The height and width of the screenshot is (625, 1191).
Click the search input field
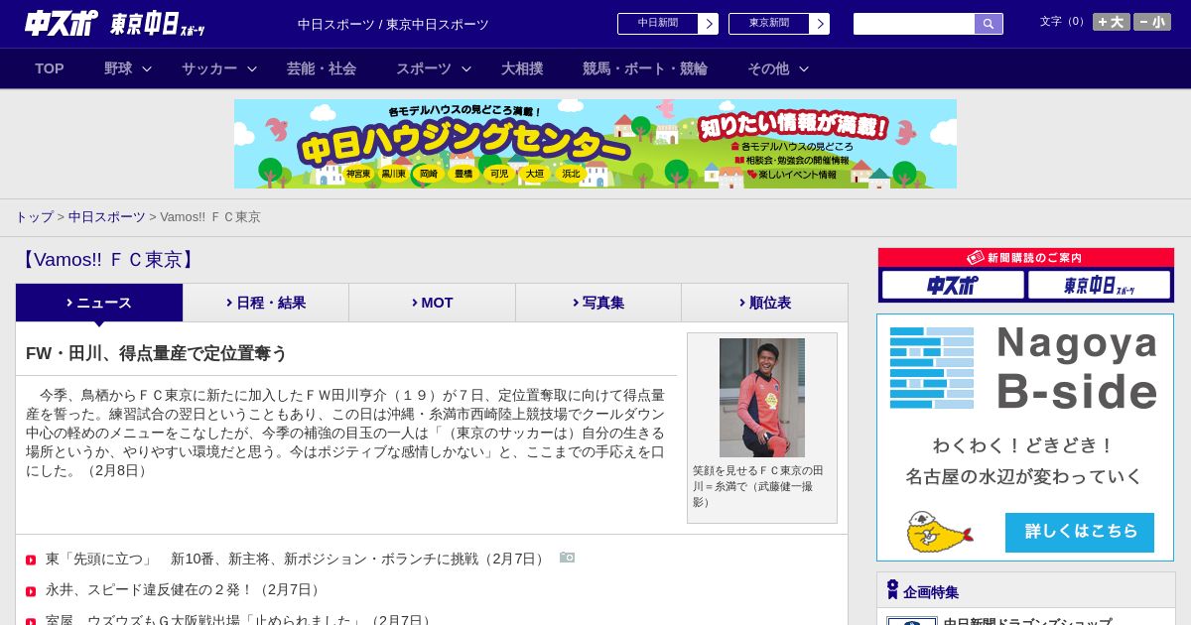click(914, 24)
